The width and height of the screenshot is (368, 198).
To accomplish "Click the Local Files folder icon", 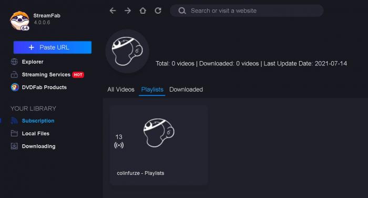I will (x=14, y=133).
